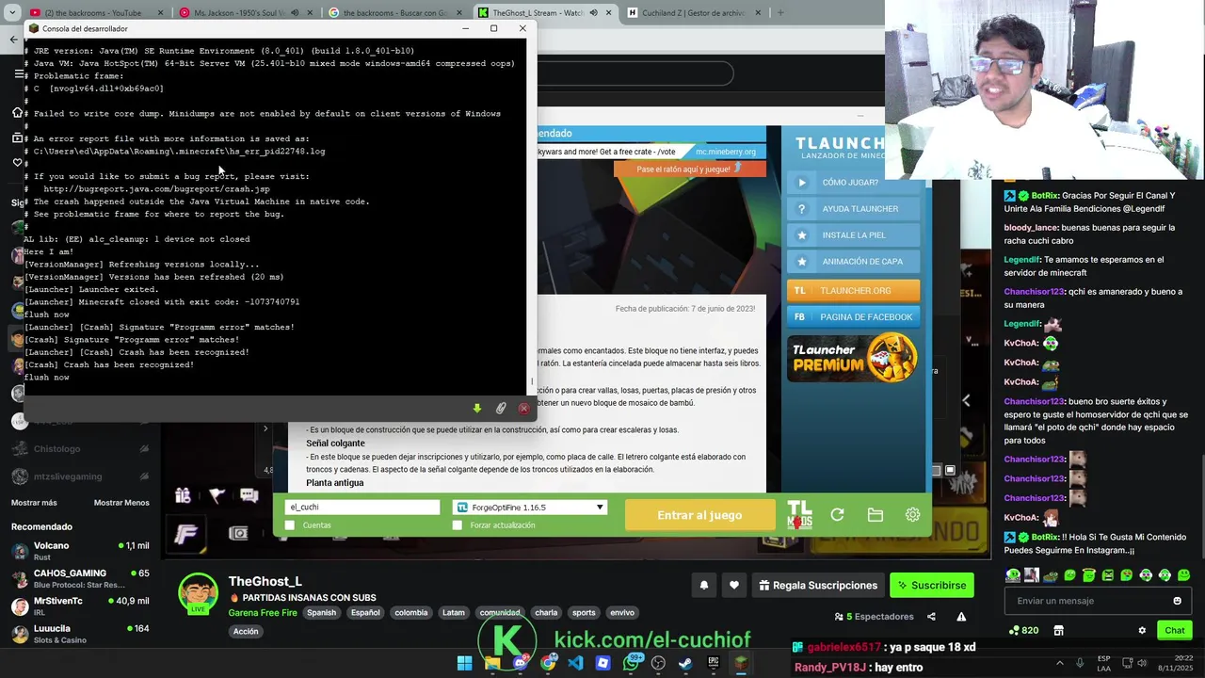Open the ForgeOptiFine 1.16.5 version dropdown
The width and height of the screenshot is (1205, 678).
tap(530, 508)
